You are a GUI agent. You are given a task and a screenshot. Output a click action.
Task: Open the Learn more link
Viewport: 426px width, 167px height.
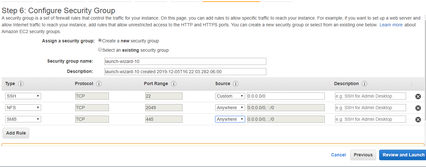click(x=391, y=25)
